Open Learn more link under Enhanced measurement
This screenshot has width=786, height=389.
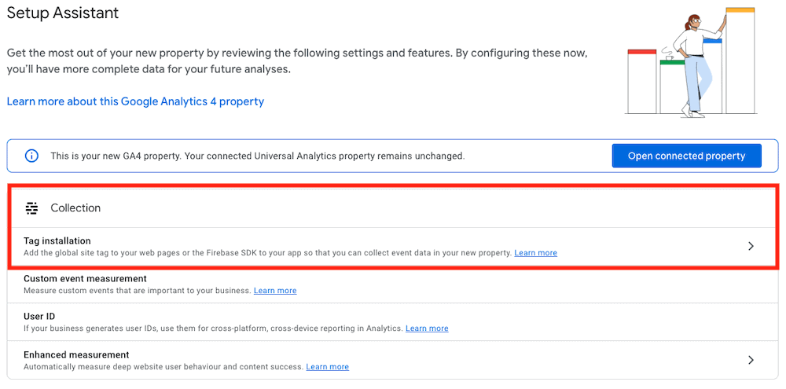pyautogui.click(x=327, y=367)
